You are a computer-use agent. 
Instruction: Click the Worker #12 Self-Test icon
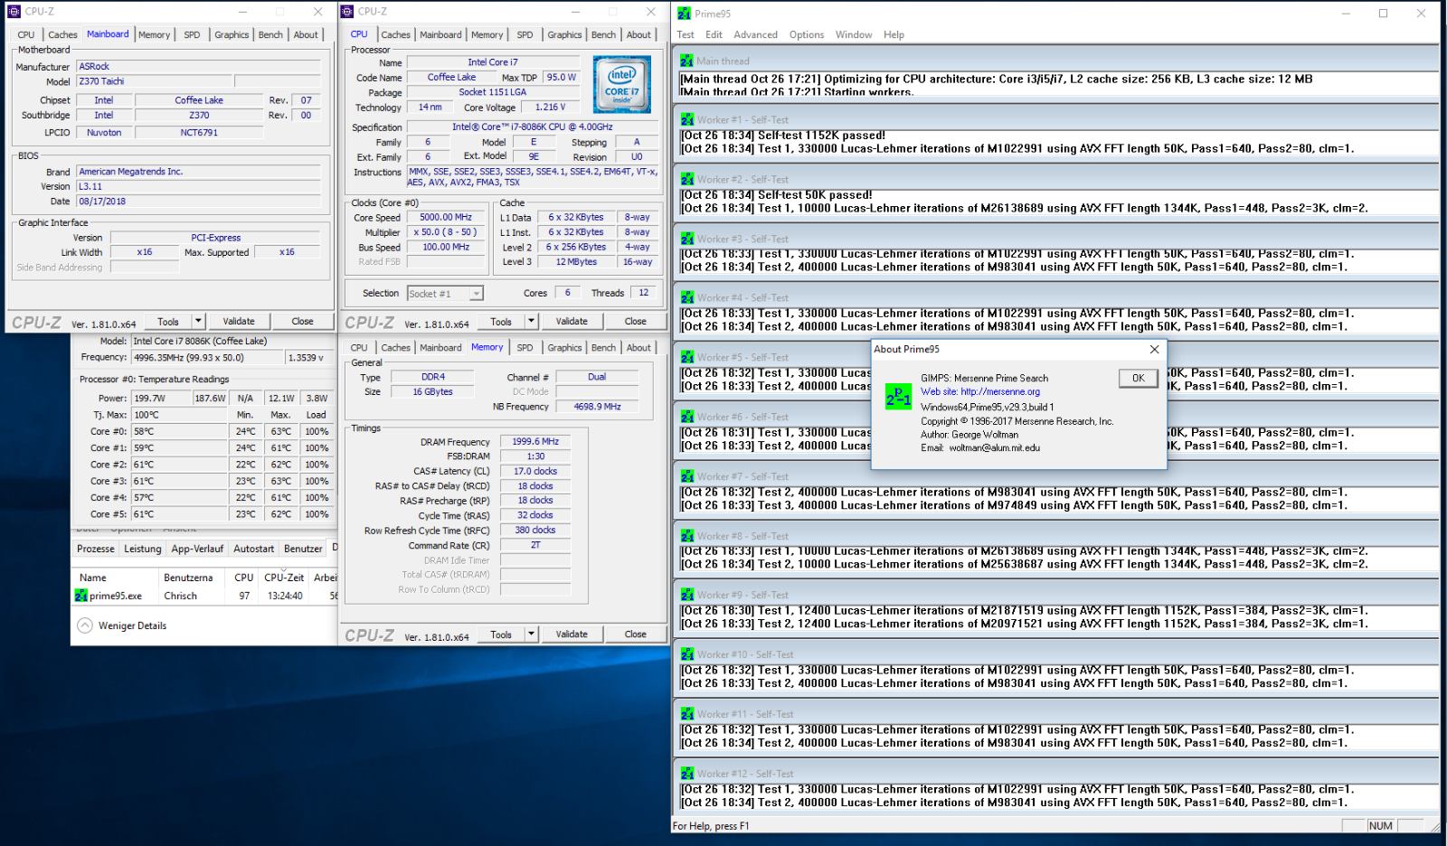687,774
